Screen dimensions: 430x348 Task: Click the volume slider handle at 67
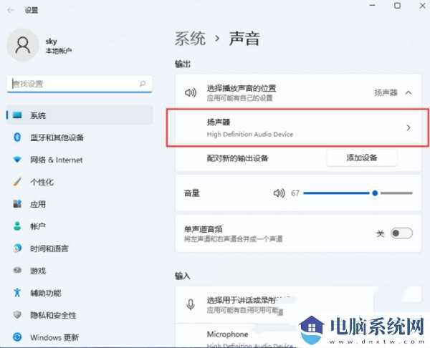coord(375,193)
